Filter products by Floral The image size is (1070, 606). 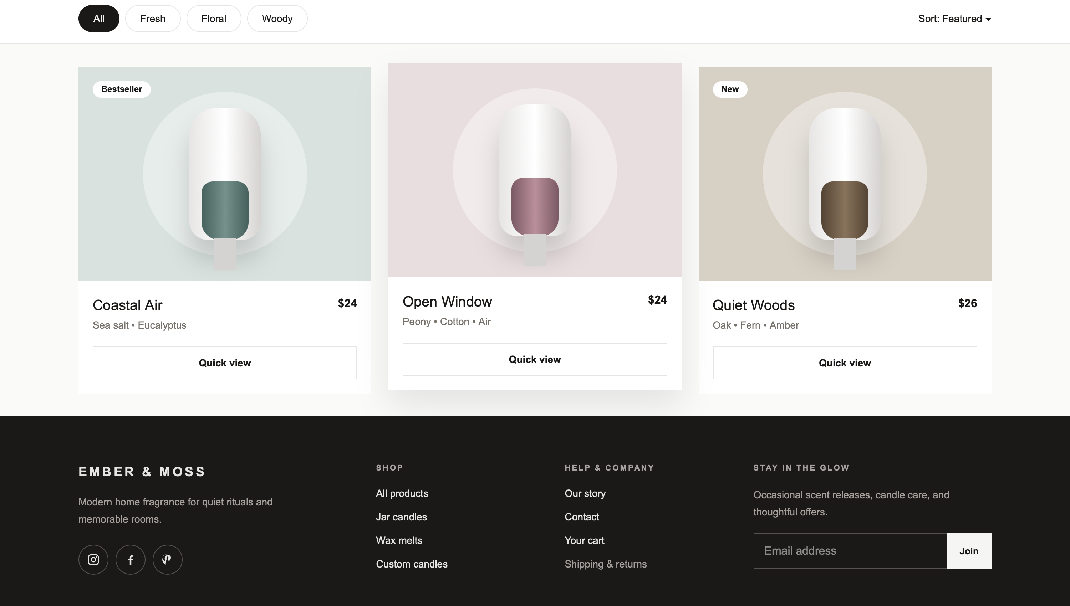(214, 19)
